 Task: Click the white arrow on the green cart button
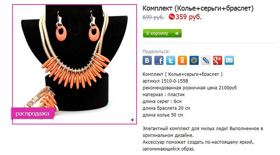coord(177,33)
